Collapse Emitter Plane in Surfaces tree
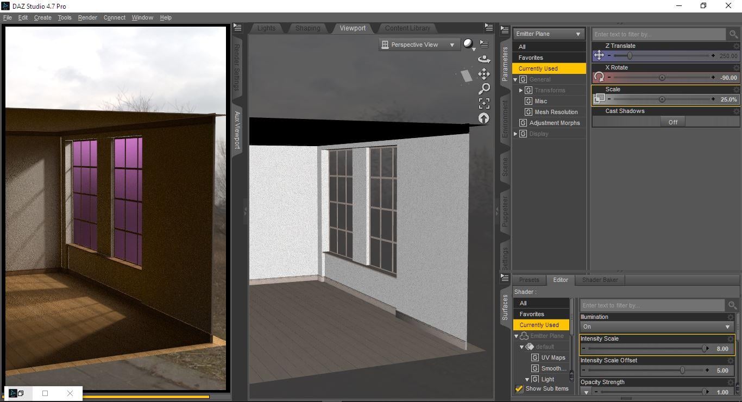Screen dimensions: 742x402 pos(517,336)
